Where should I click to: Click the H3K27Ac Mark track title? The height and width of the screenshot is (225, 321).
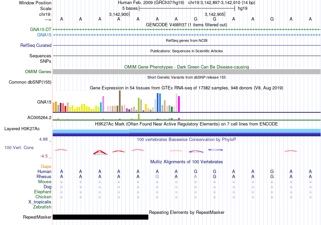(187, 124)
